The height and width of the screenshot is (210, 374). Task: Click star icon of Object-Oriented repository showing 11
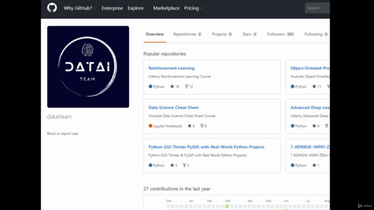[x=314, y=86]
